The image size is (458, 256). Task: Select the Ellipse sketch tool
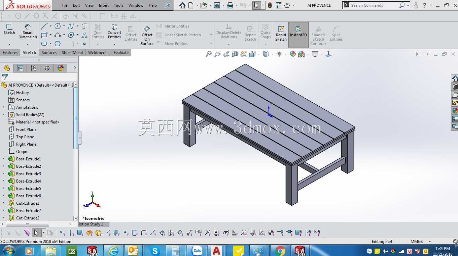(x=71, y=35)
